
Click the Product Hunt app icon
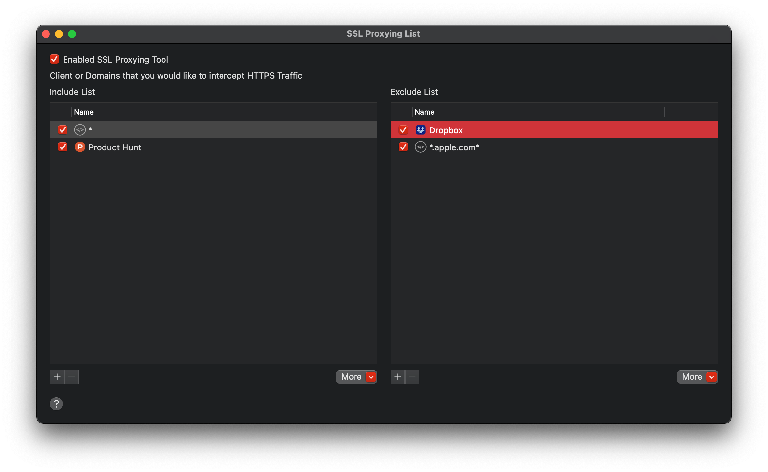(x=80, y=147)
